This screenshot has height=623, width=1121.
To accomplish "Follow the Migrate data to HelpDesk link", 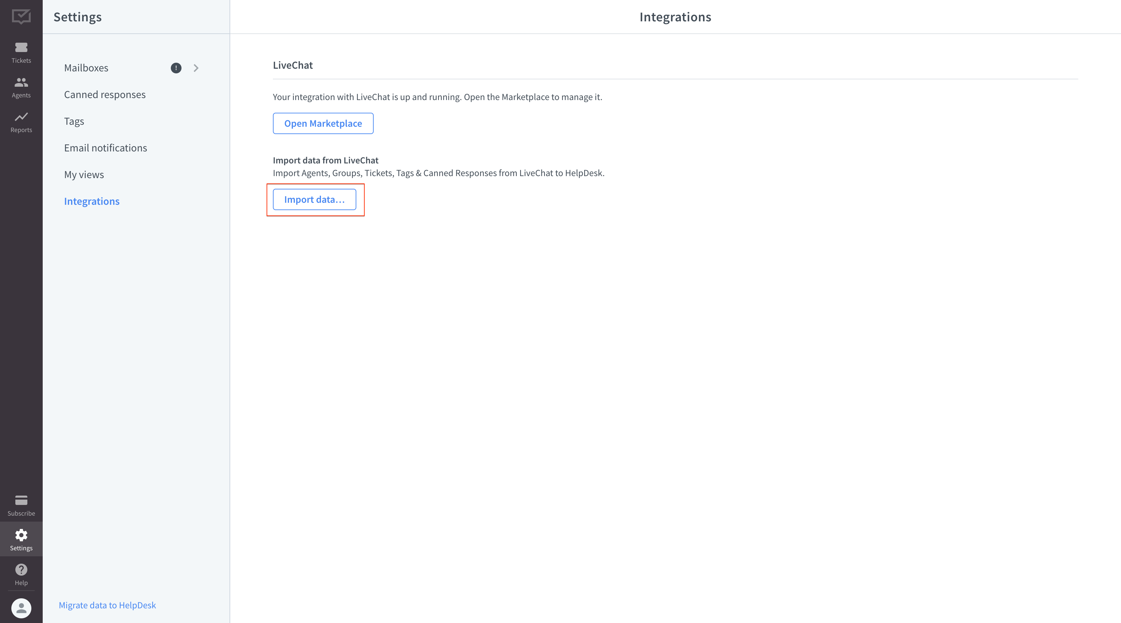I will pos(107,605).
